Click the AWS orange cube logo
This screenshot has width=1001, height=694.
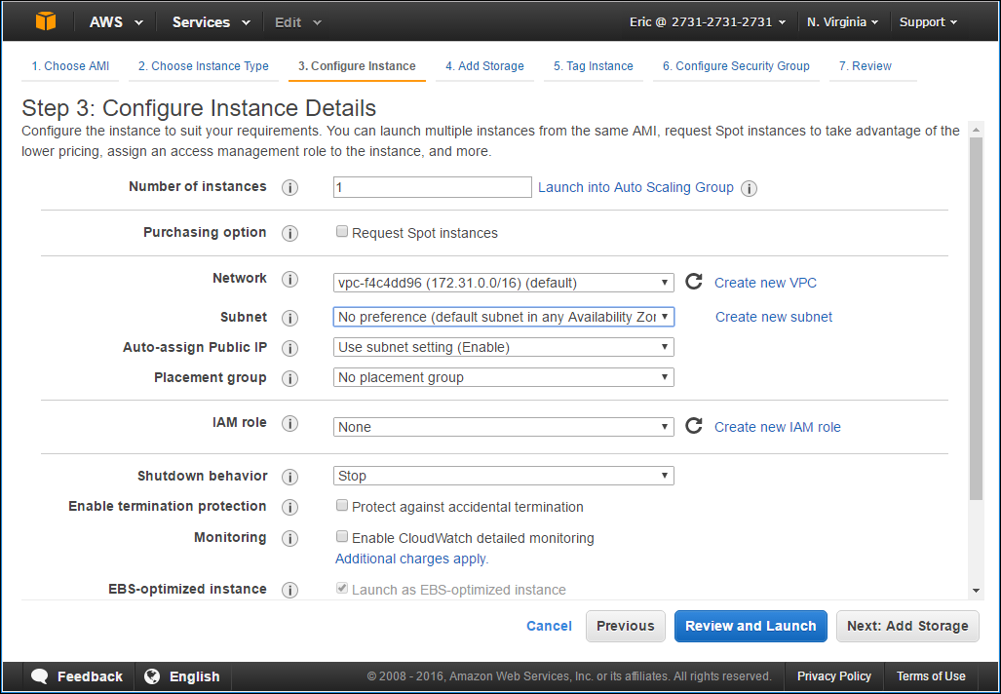(x=46, y=21)
